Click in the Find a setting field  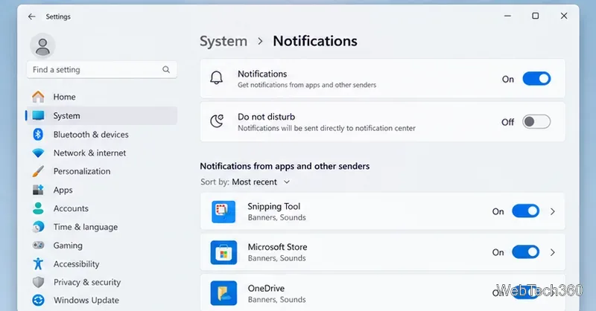point(101,69)
